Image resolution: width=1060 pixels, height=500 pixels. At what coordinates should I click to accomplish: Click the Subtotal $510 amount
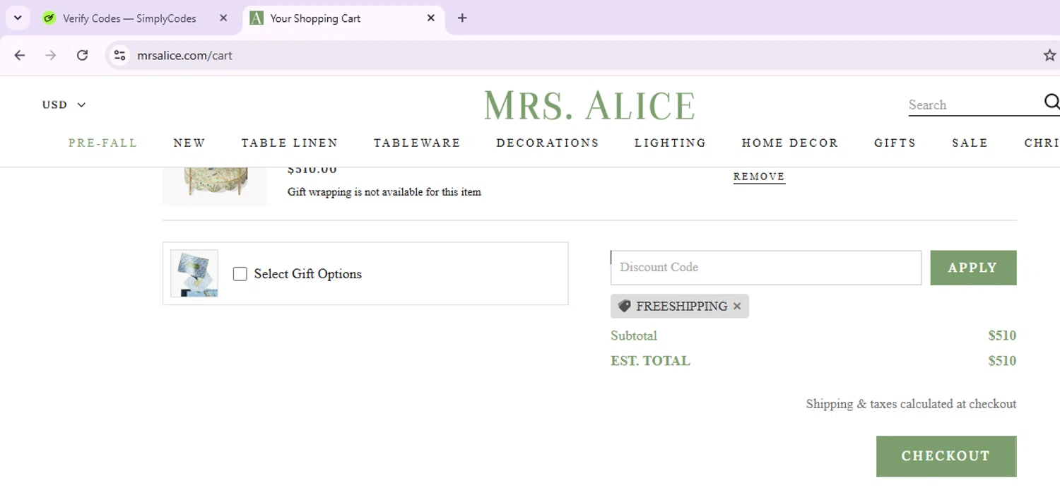(x=1002, y=335)
